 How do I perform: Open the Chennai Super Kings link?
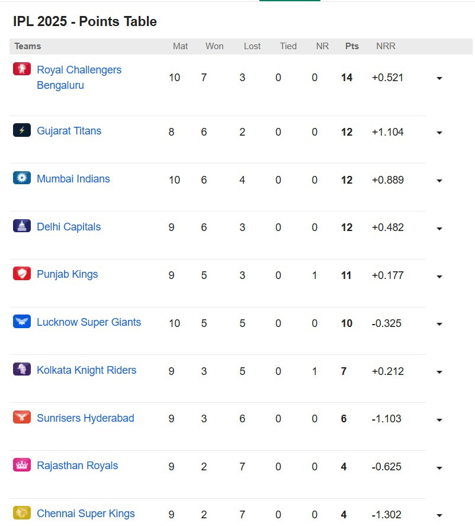coord(86,514)
